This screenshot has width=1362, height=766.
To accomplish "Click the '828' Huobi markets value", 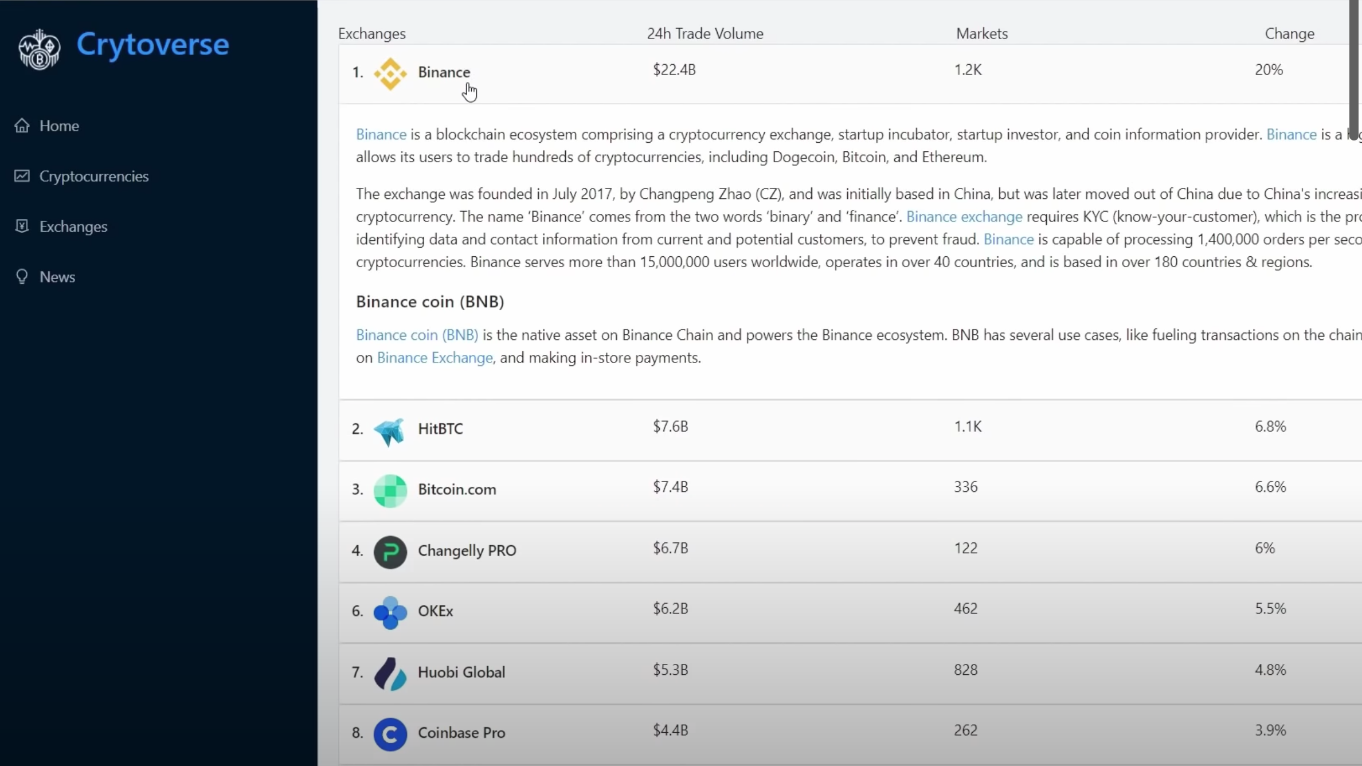I will coord(966,670).
